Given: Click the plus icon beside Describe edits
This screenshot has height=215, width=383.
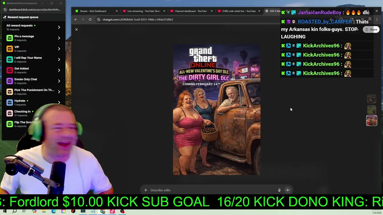Looking at the screenshot, I should pos(145,190).
